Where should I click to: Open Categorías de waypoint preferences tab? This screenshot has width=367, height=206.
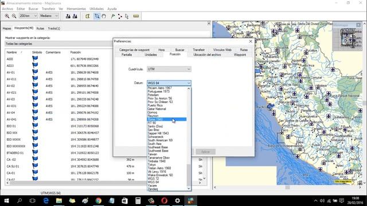(x=134, y=50)
